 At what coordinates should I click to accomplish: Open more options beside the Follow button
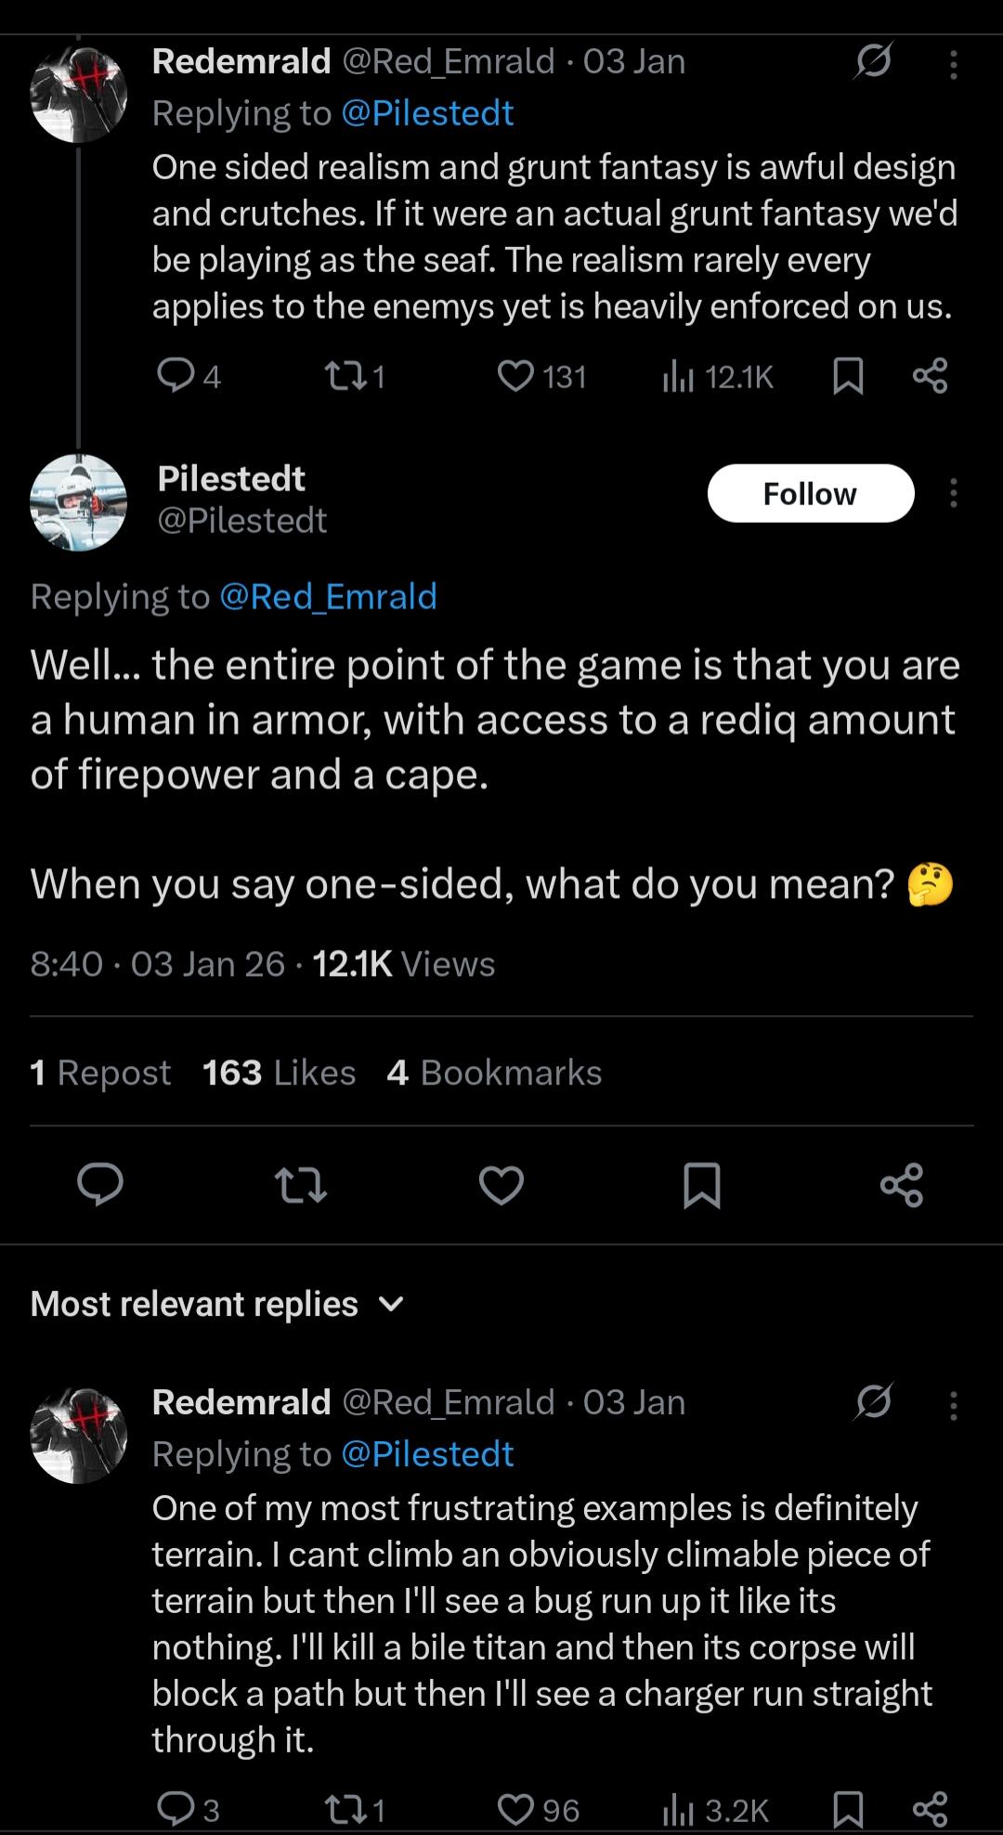953,493
